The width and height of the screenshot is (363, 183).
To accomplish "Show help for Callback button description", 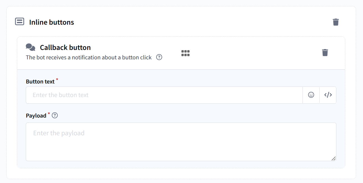I will pyautogui.click(x=159, y=57).
